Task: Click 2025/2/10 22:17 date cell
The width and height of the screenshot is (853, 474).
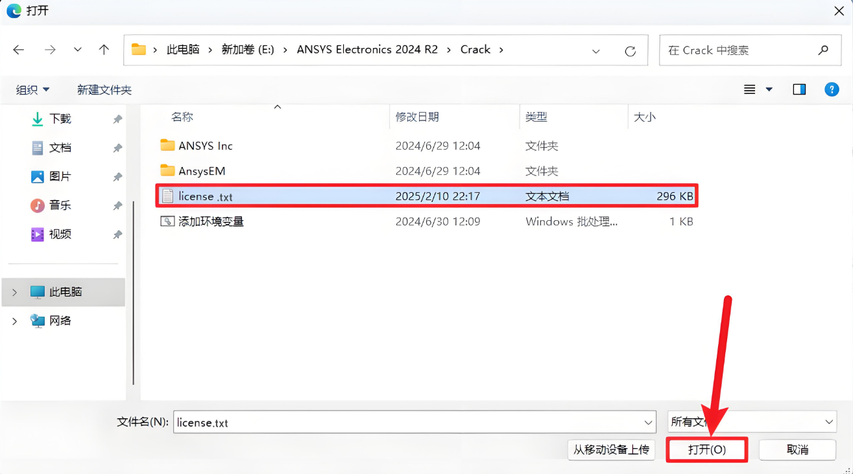Action: tap(438, 196)
